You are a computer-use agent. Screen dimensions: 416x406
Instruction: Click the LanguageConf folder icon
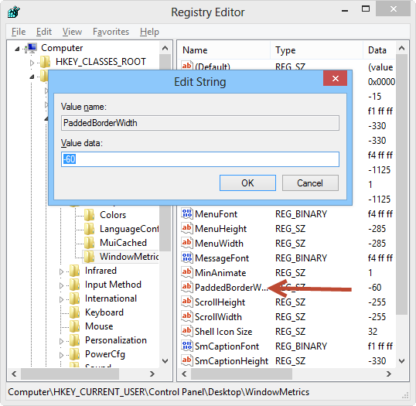[x=90, y=229]
